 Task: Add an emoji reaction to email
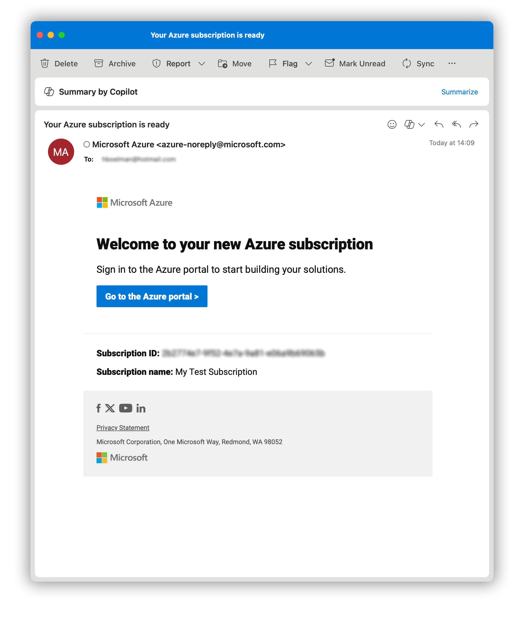tap(392, 124)
